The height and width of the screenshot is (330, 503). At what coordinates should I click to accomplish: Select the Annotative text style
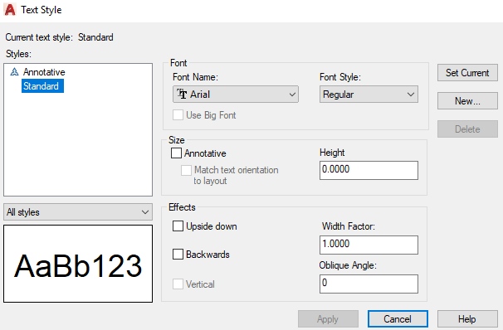click(44, 72)
